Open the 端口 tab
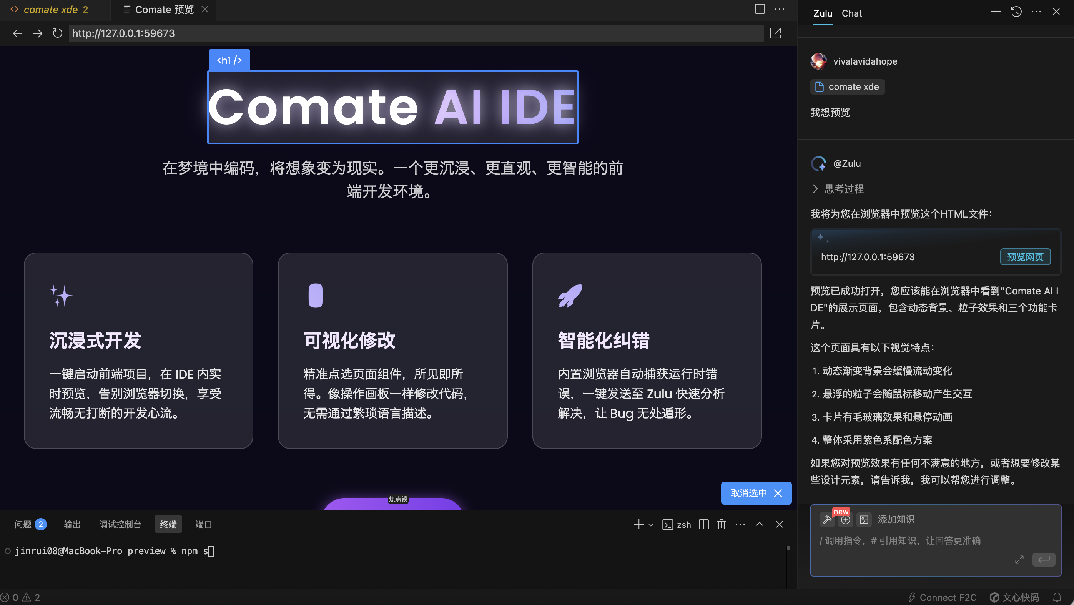This screenshot has width=1074, height=605. pos(203,524)
